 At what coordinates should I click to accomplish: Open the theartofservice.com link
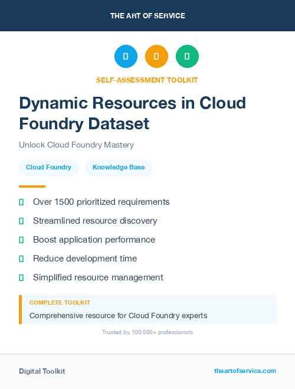245,371
